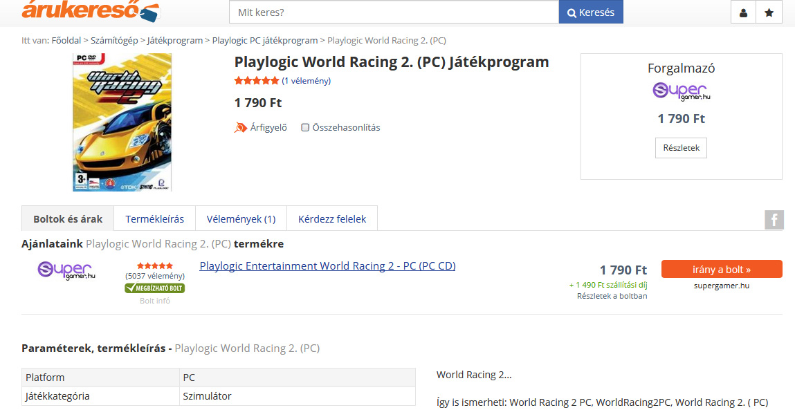Click product rating stars under title

257,81
